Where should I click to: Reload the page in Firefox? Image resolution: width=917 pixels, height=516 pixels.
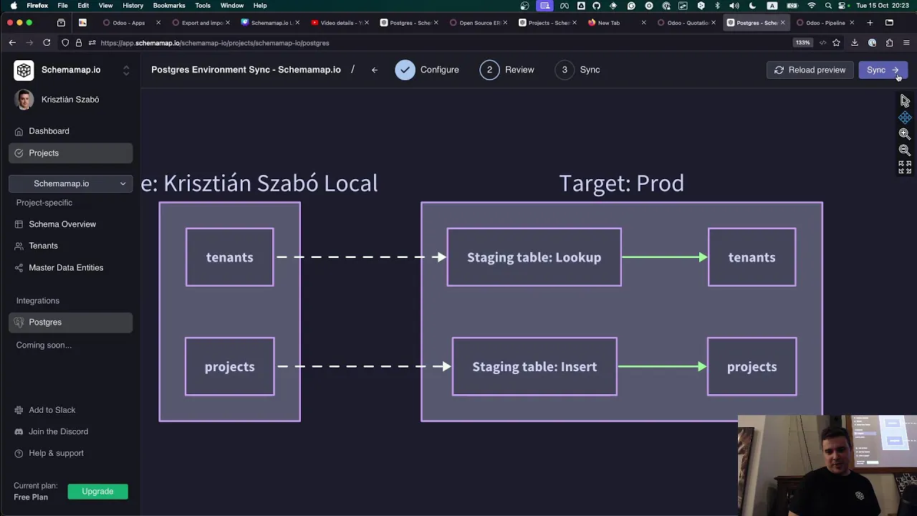[x=47, y=43]
